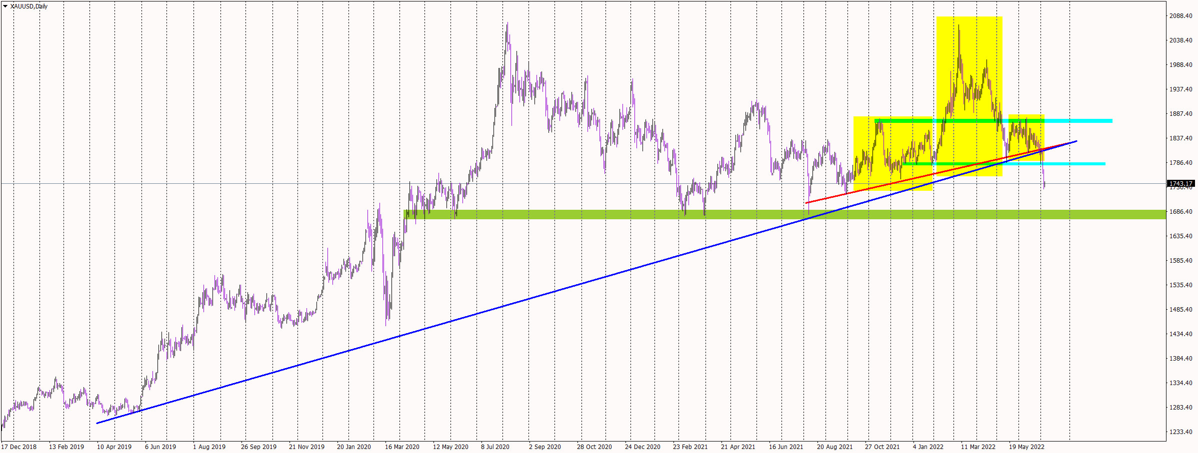Click the 17 Dec 2018 date label
Viewport: 1198px width, 453px height.
[19, 447]
